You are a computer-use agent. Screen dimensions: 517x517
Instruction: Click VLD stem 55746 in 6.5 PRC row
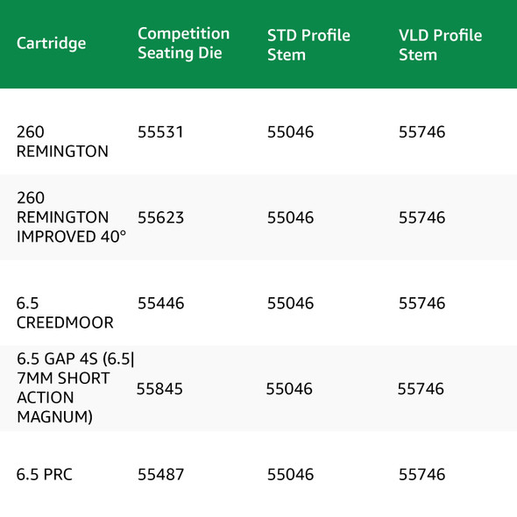(421, 474)
